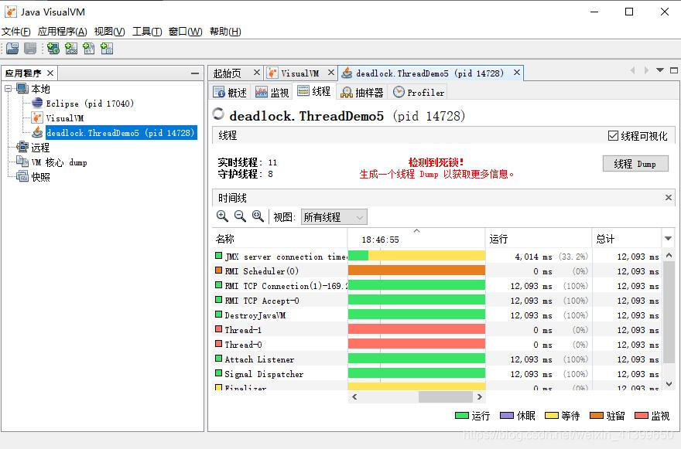The height and width of the screenshot is (449, 681).
Task: Click the VM core dump icon
Action: pyautogui.click(x=22, y=162)
